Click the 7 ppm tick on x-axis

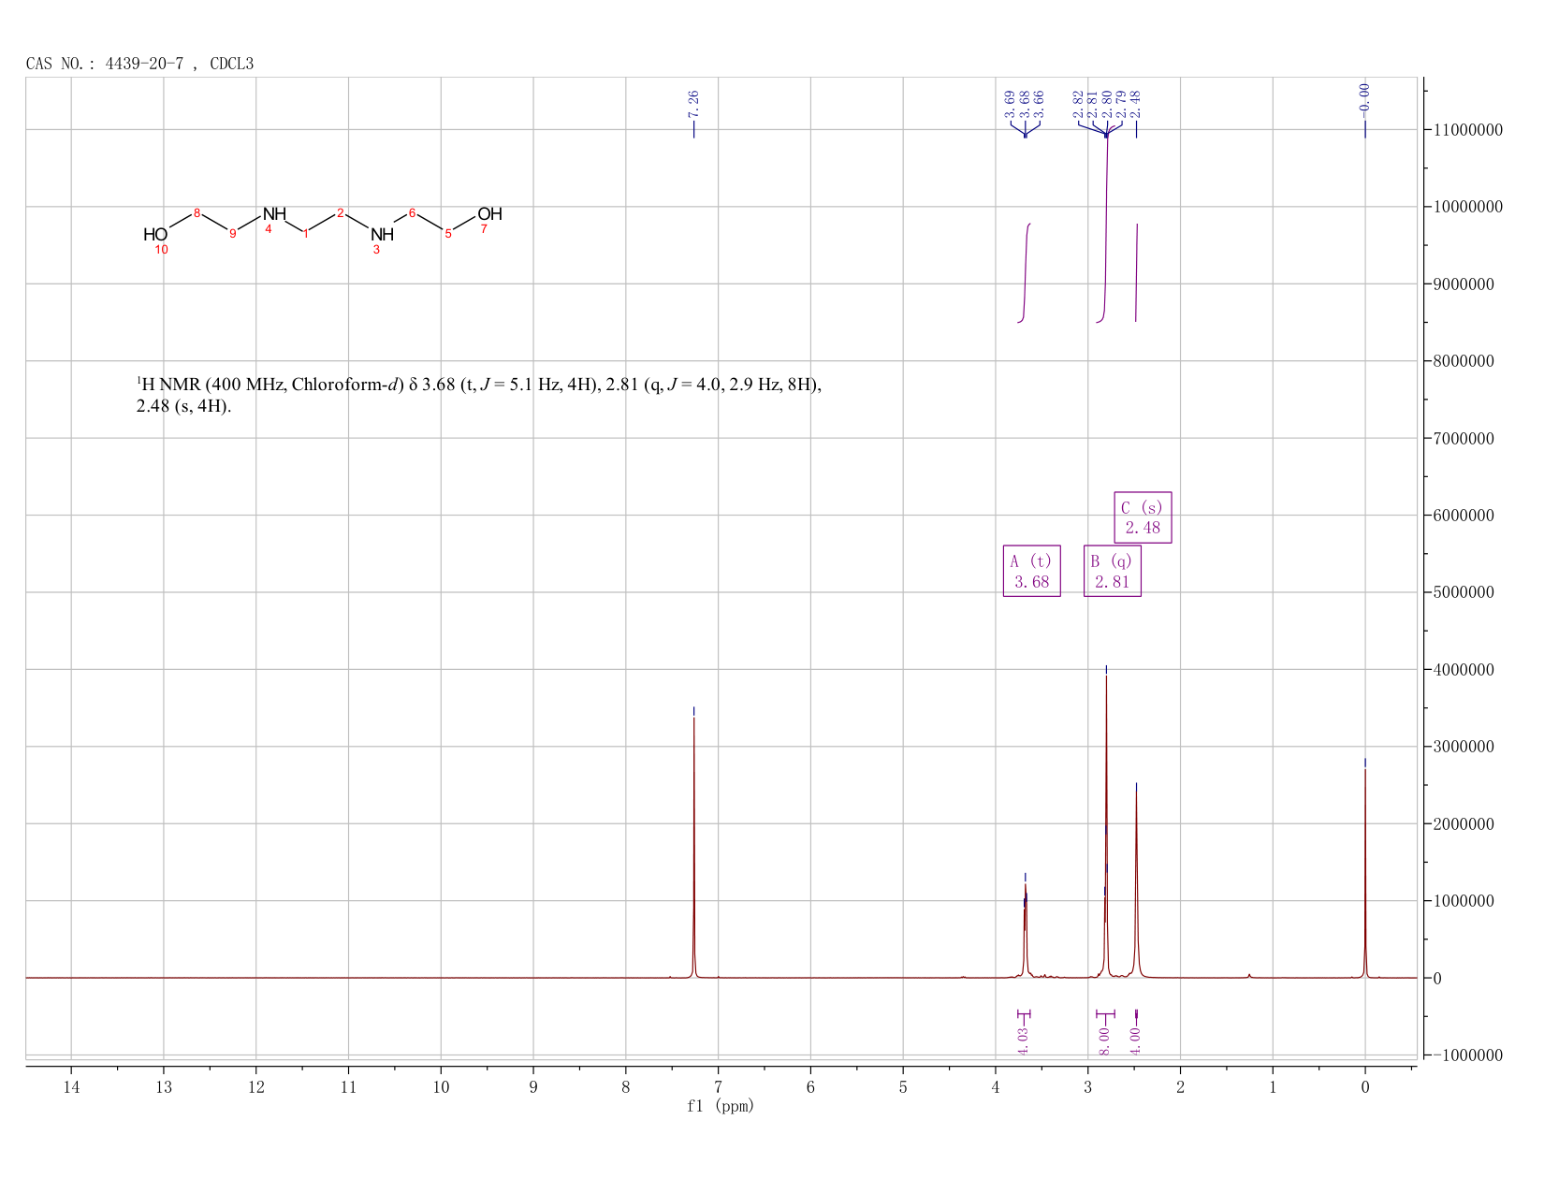coord(718,1086)
